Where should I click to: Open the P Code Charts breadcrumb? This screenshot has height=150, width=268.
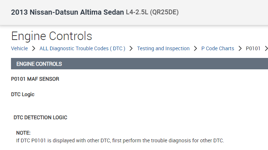[x=218, y=48]
